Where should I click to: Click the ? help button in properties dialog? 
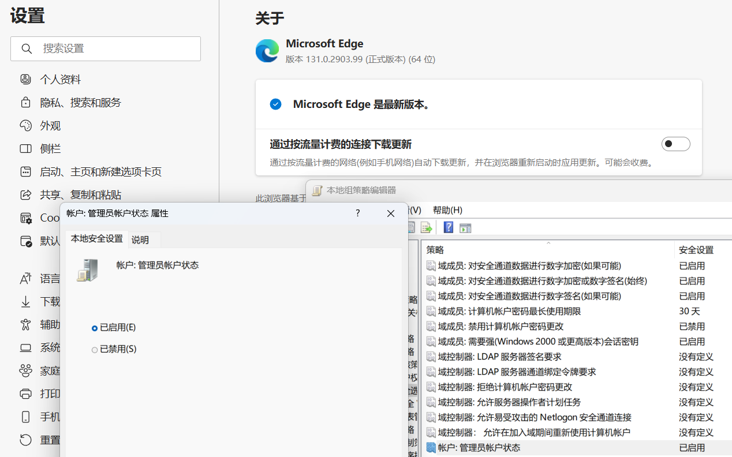click(x=358, y=213)
